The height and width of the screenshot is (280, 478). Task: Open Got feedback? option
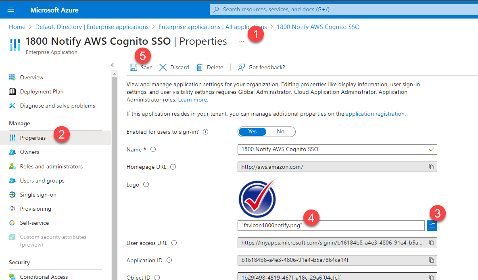click(x=261, y=67)
